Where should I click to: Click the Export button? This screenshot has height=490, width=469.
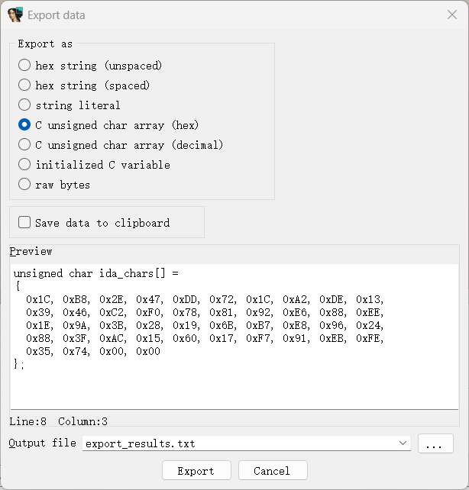[196, 470]
